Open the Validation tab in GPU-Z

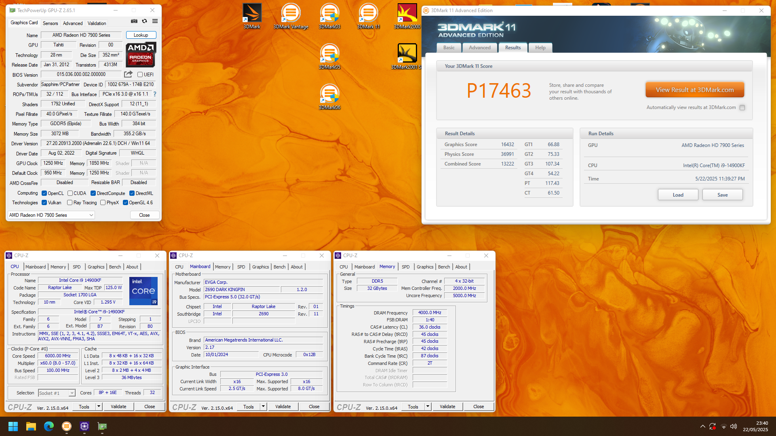coord(97,23)
